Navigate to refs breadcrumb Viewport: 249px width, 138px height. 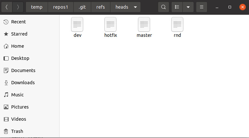(100, 7)
